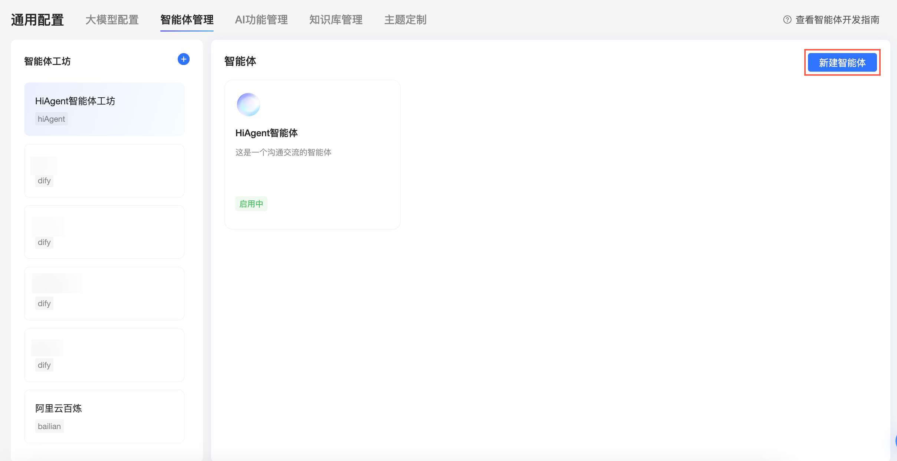This screenshot has height=461, width=897.
Task: Open the 主题定制 tab
Action: click(405, 20)
